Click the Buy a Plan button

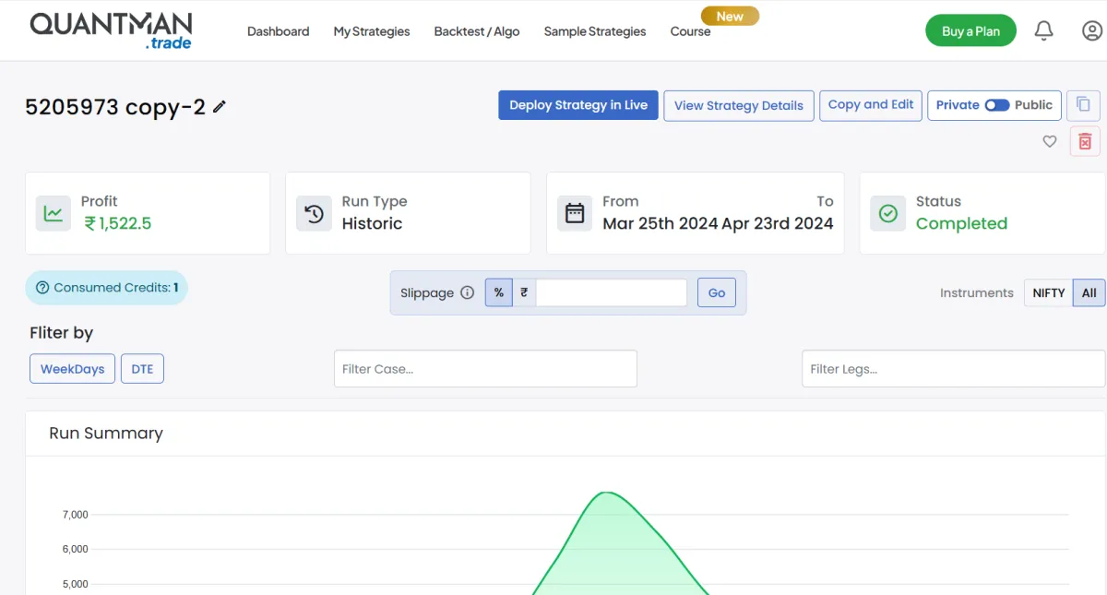(970, 30)
